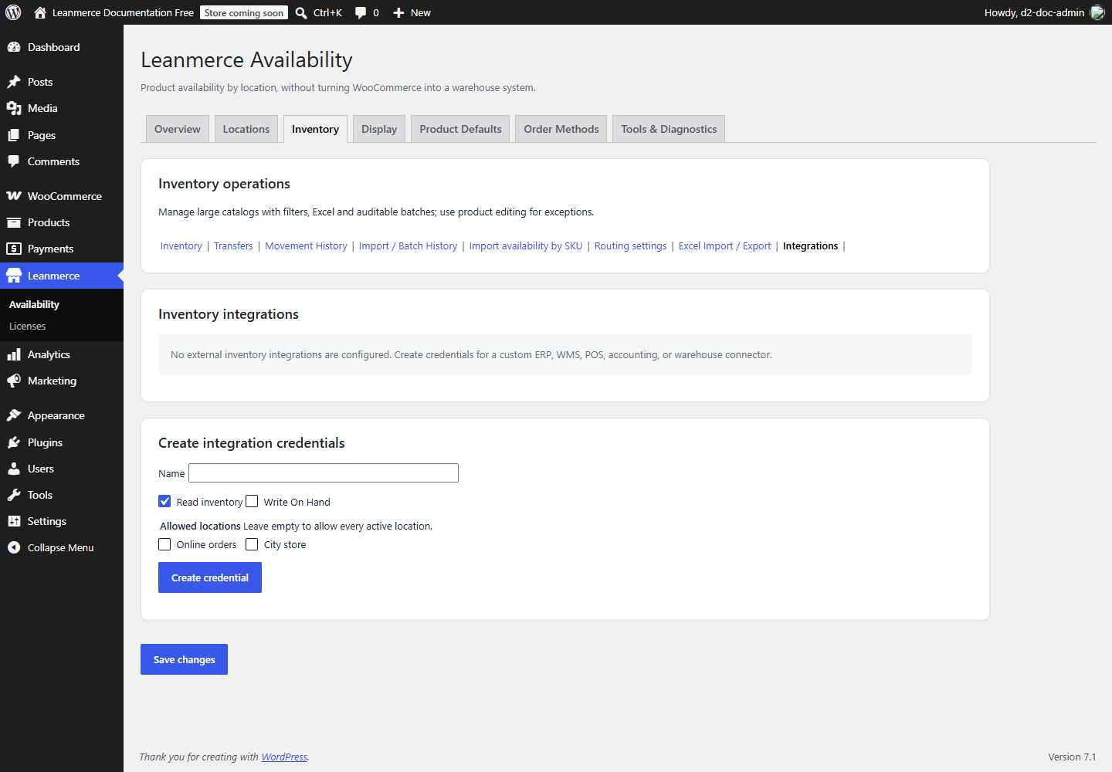Click the Leanmerce Documentation Free site title
This screenshot has width=1112, height=772.
point(123,12)
